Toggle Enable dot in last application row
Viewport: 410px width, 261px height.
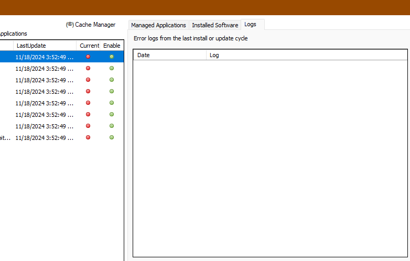coord(112,137)
